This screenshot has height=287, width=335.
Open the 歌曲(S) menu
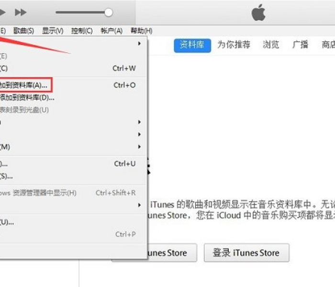(x=23, y=31)
